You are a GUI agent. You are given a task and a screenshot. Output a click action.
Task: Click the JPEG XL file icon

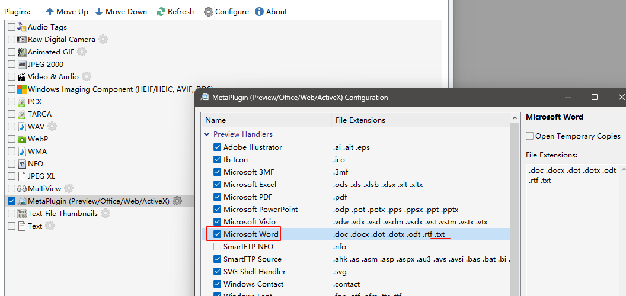pos(22,176)
